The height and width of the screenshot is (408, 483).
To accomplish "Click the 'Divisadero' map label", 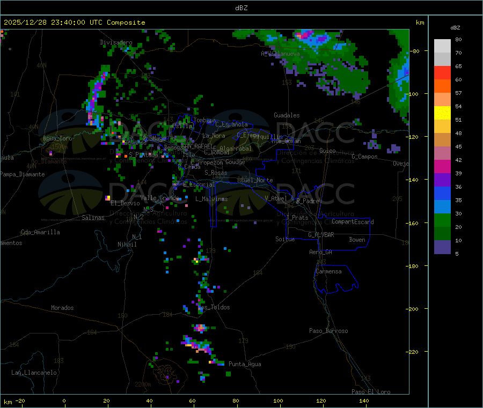I will 116,42.
